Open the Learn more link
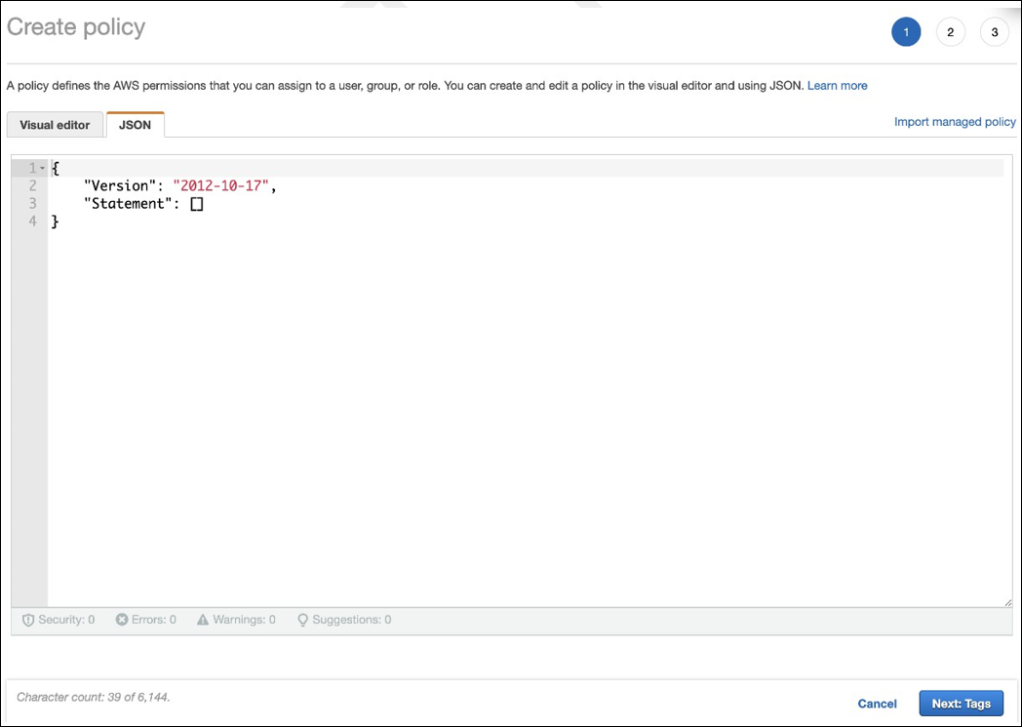The image size is (1022, 727). [x=837, y=86]
